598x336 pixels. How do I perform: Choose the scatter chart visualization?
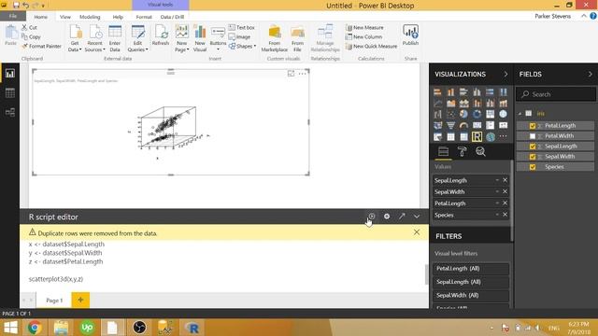coord(450,114)
